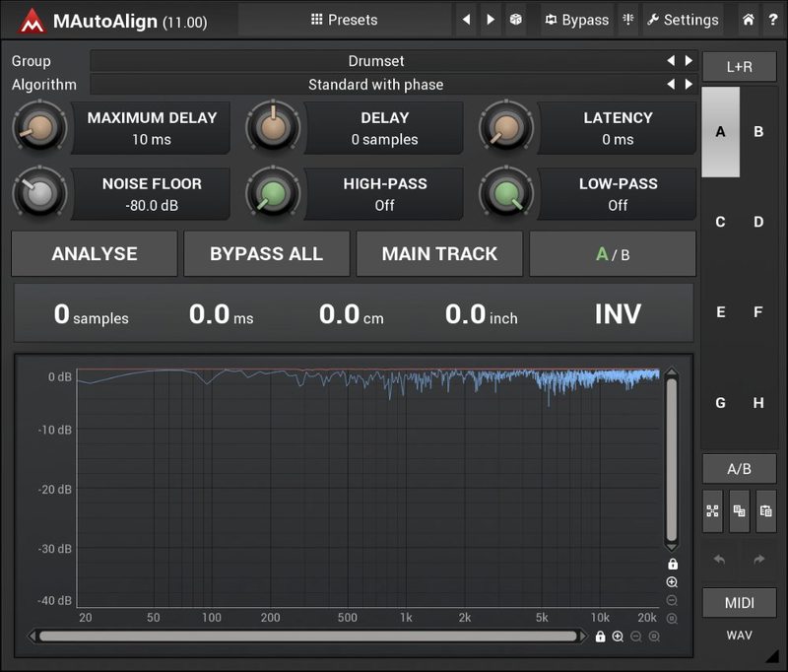Select preset slot C

click(x=720, y=222)
